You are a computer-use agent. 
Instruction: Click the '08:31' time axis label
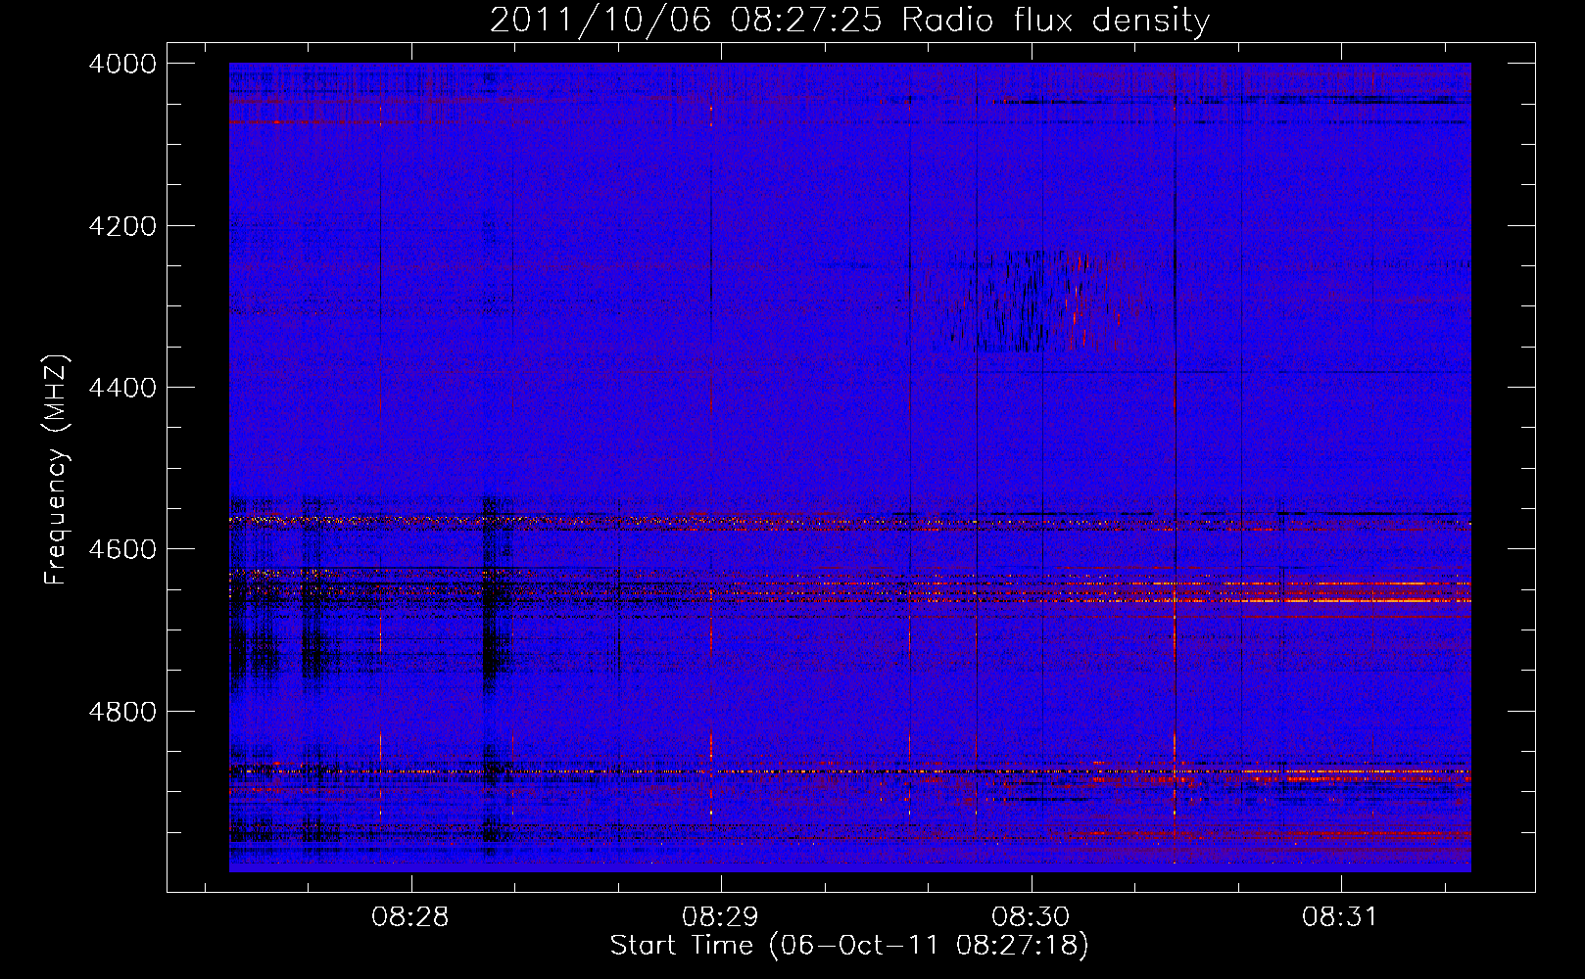point(1340,917)
